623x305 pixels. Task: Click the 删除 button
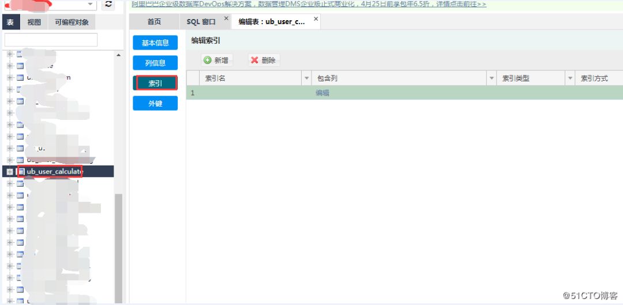[264, 61]
